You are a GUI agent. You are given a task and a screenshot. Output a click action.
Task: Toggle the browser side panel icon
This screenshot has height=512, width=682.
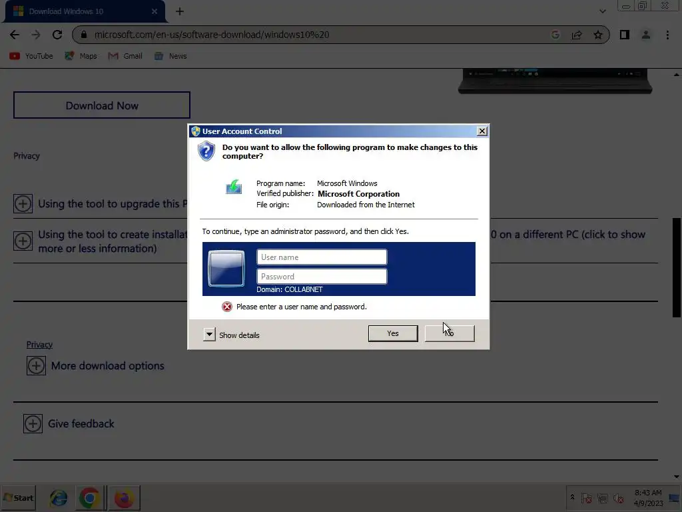[x=625, y=35]
